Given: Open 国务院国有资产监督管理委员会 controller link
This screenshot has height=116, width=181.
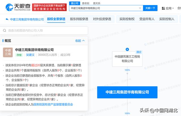Looking at the screenshot, I should [53, 104].
